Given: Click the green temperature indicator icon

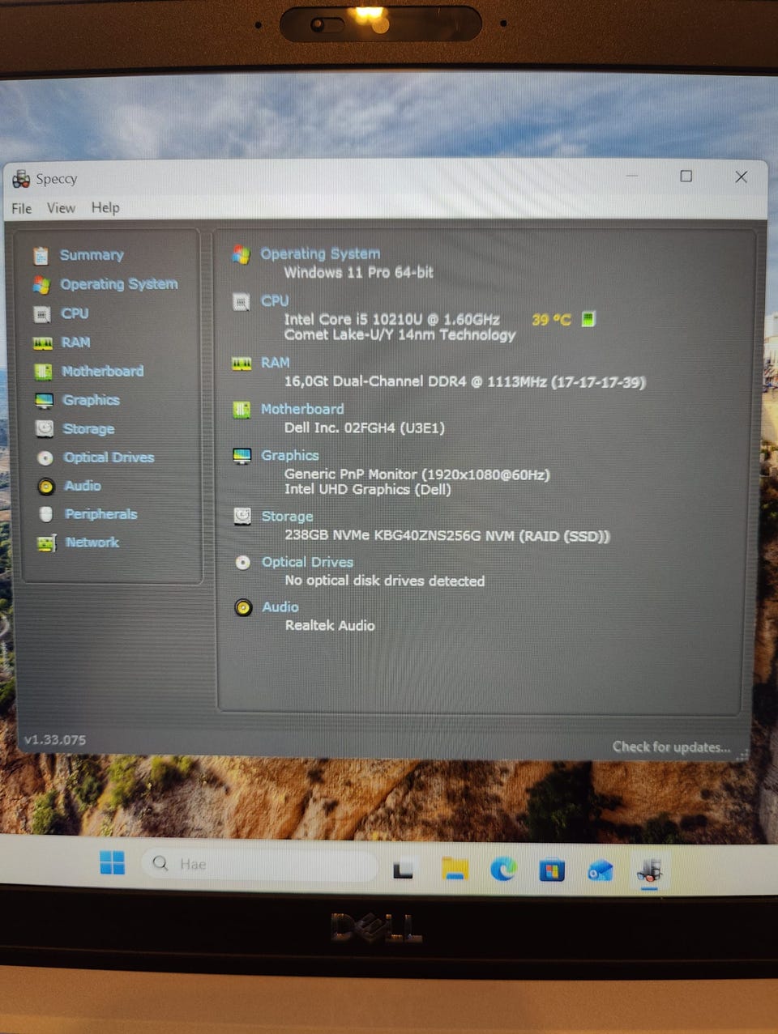Looking at the screenshot, I should [x=588, y=318].
